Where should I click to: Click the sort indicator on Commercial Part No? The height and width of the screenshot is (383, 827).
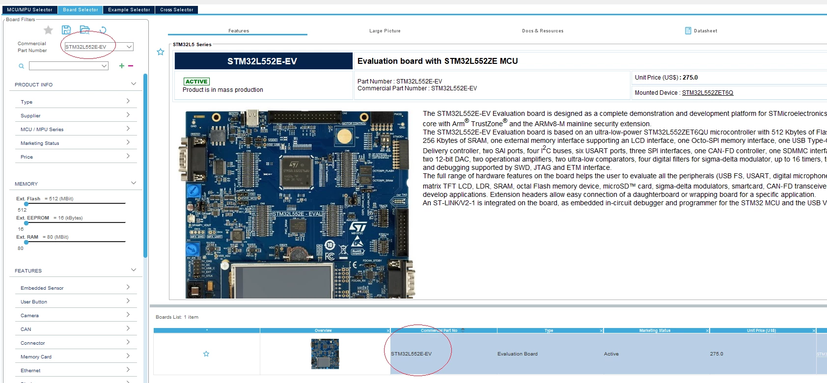463,330
